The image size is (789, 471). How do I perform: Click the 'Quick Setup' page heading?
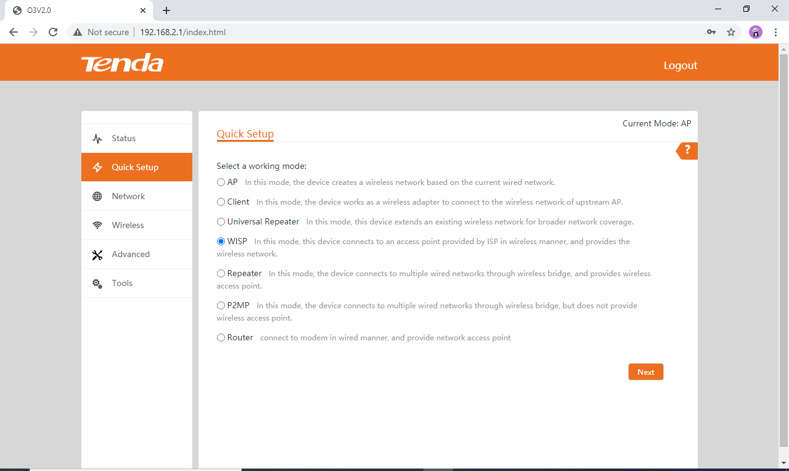coord(245,134)
